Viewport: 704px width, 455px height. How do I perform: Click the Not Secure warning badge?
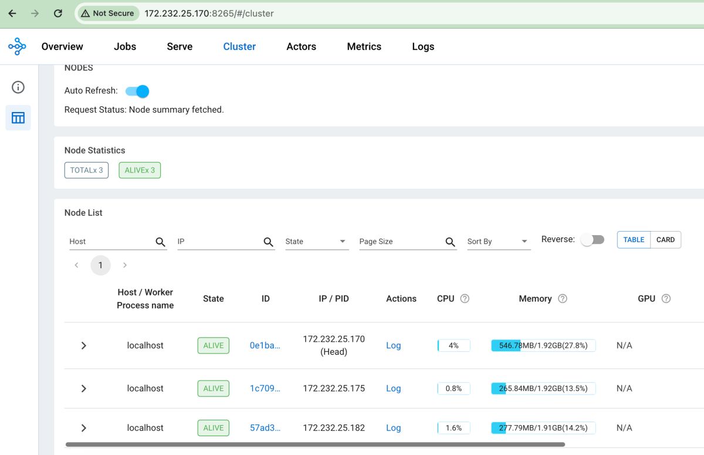click(107, 13)
